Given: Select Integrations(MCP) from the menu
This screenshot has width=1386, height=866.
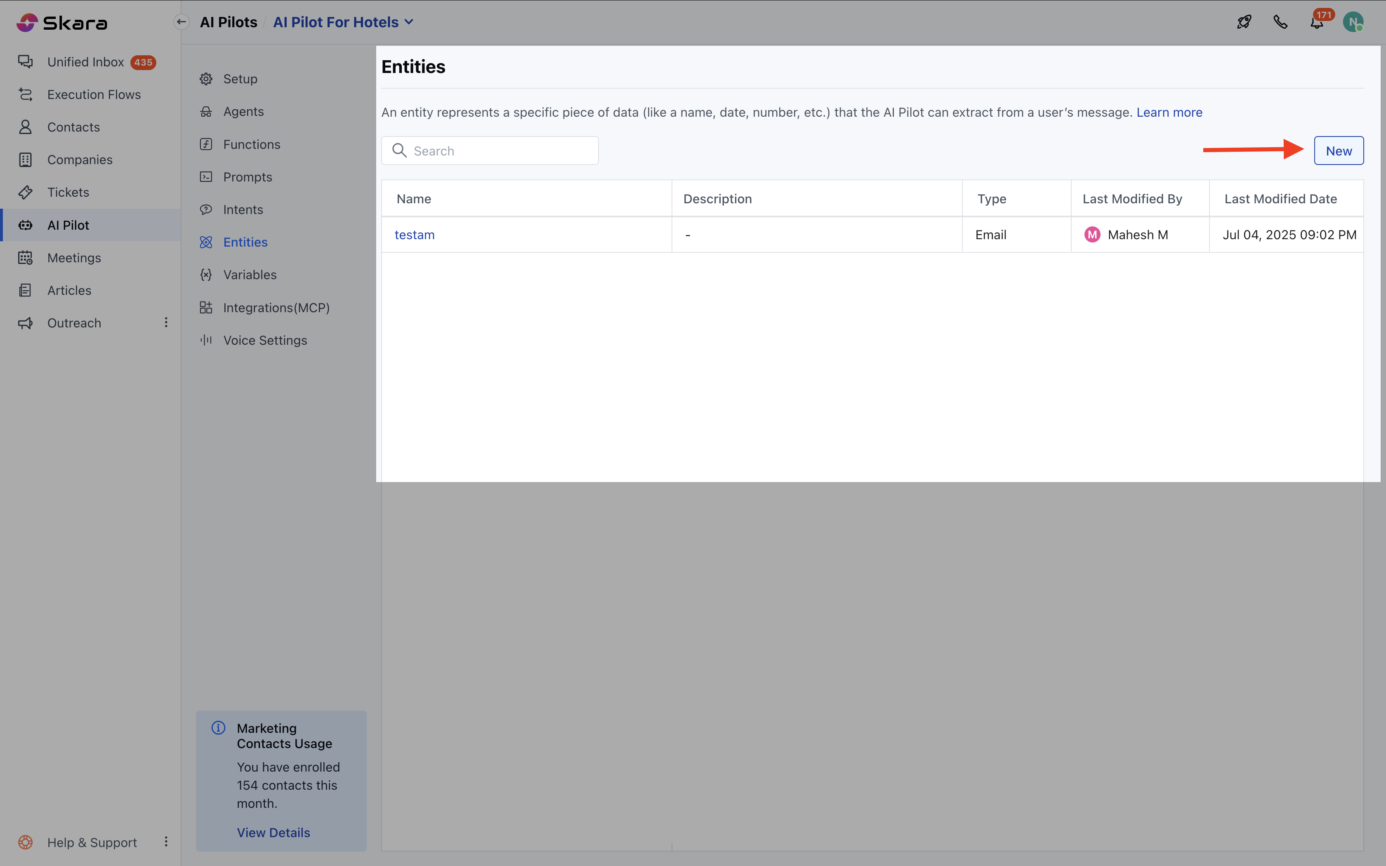Looking at the screenshot, I should coord(276,308).
